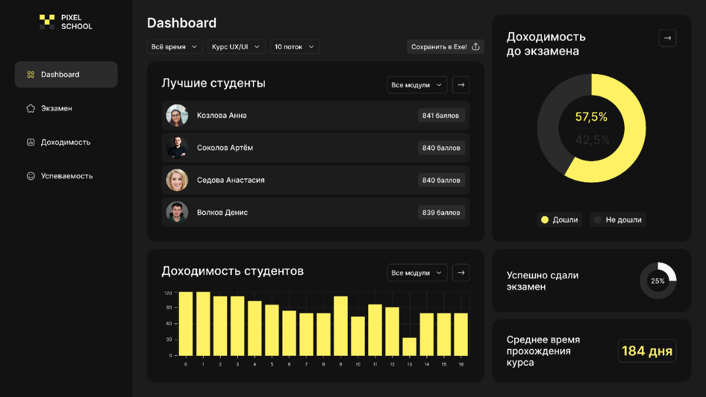Open the 10 поток selector

pyautogui.click(x=294, y=46)
